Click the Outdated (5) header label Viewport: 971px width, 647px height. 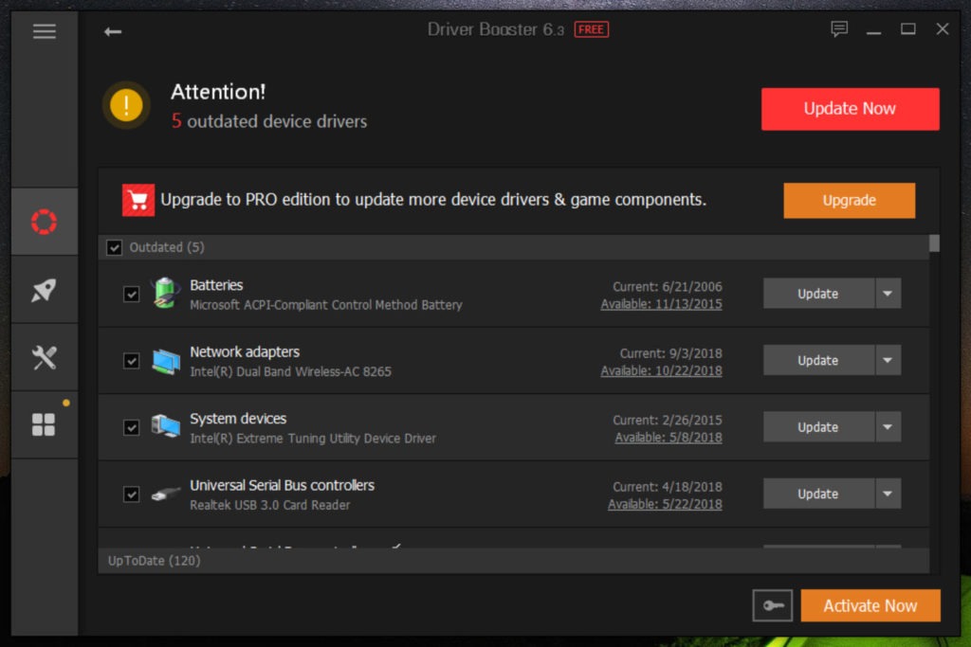point(167,247)
